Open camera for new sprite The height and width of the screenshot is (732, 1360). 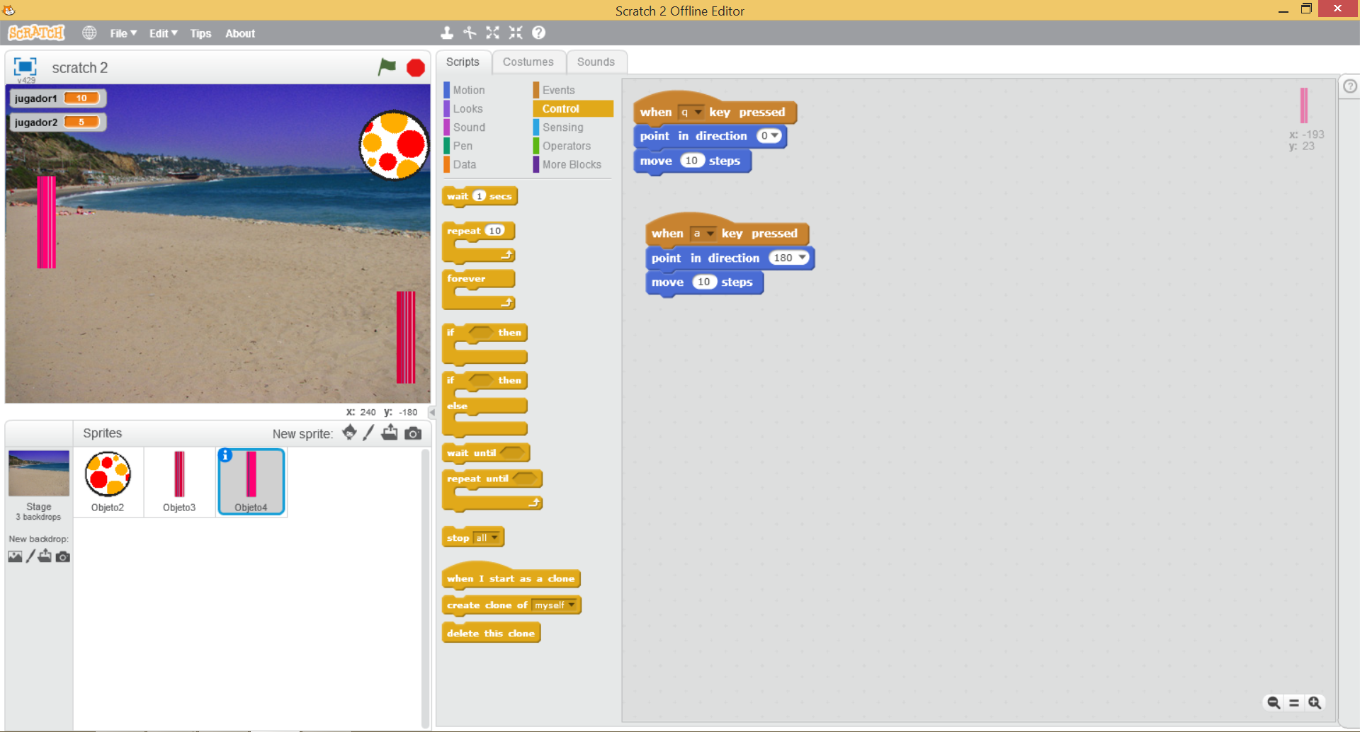pos(413,433)
